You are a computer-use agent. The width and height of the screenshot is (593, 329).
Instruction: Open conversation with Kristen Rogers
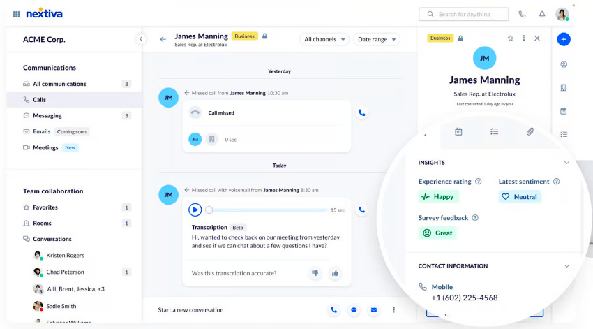(65, 255)
